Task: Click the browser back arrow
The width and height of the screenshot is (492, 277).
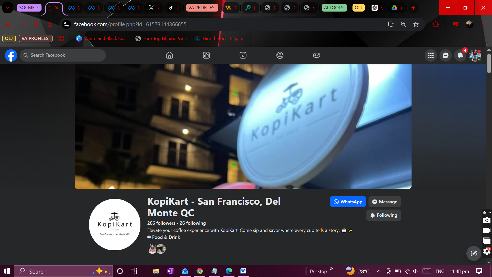Action: pyautogui.click(x=8, y=24)
